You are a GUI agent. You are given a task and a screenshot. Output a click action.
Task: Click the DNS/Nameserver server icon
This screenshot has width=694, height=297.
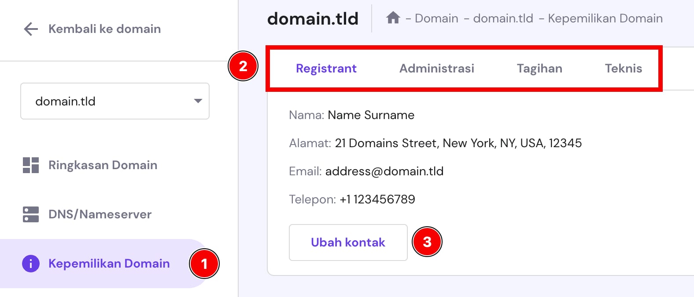[x=31, y=214]
